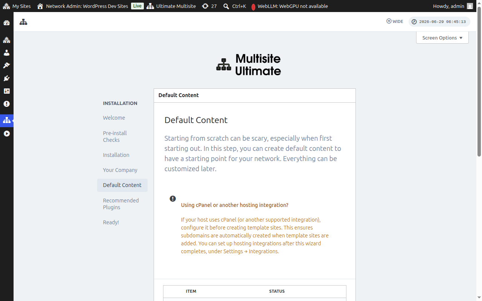Click the exclamation mark icon in sidebar
The width and height of the screenshot is (482, 301).
point(6,104)
